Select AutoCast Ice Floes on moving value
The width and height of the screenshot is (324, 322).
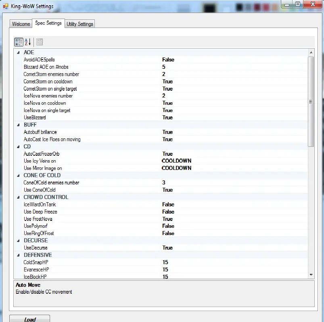(234, 139)
